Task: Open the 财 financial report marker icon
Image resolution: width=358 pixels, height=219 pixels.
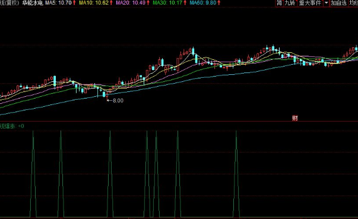Action: [x=295, y=118]
